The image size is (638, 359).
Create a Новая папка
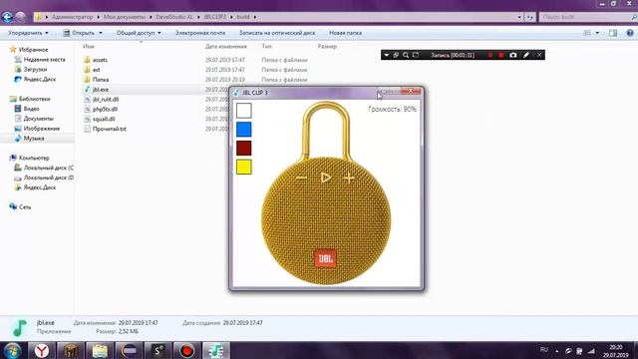click(346, 33)
